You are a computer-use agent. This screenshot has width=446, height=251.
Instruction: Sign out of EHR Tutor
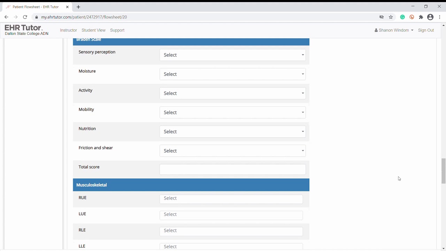click(426, 30)
